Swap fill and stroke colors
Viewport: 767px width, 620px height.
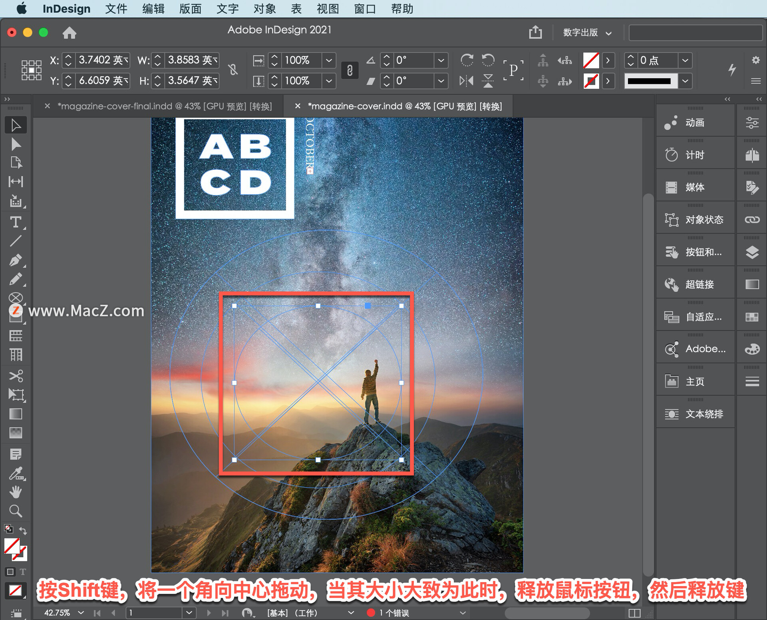click(23, 531)
